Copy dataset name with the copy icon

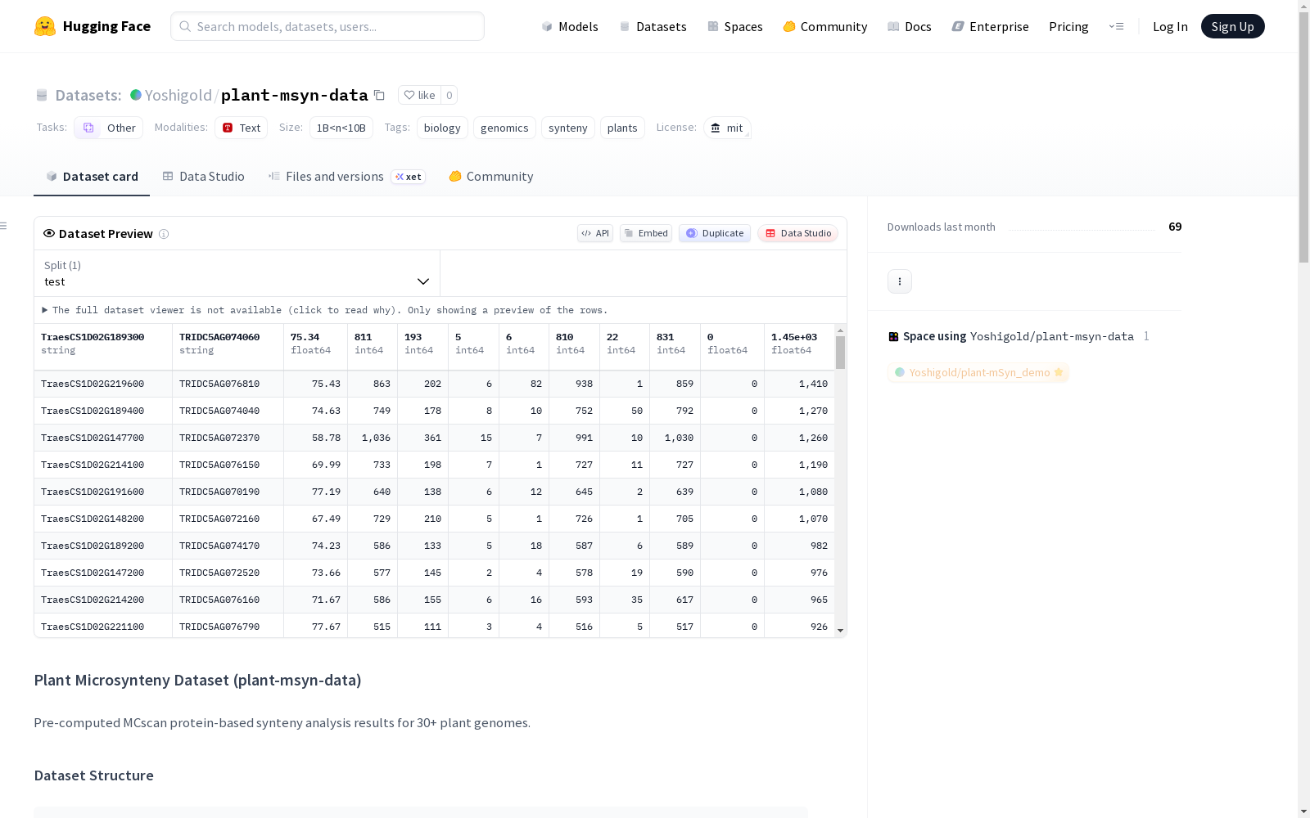pos(379,95)
